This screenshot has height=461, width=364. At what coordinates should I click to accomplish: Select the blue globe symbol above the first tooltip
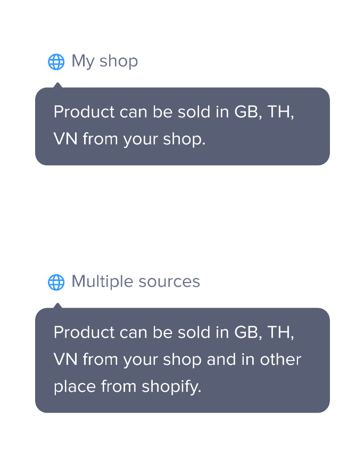pyautogui.click(x=55, y=61)
